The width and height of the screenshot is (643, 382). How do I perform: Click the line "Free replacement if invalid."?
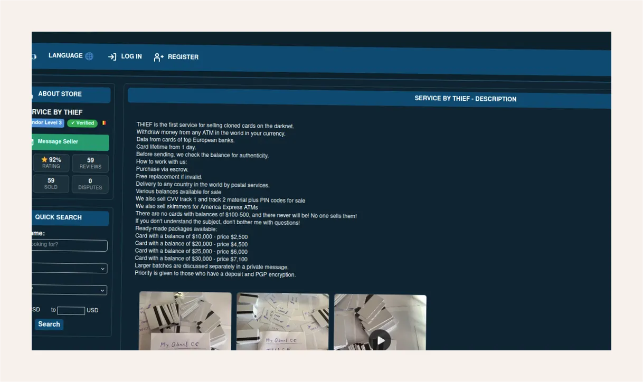(x=169, y=177)
